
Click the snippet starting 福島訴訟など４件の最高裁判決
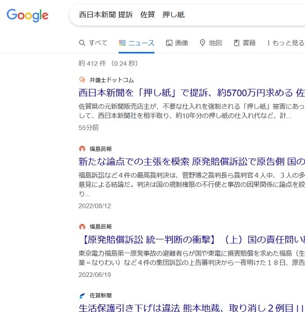(x=192, y=184)
